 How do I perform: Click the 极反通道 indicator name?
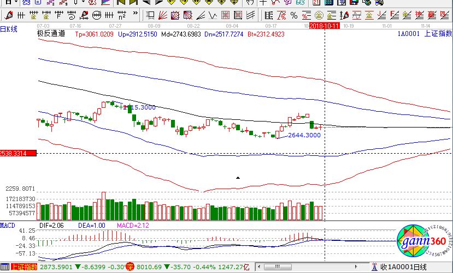50,34
